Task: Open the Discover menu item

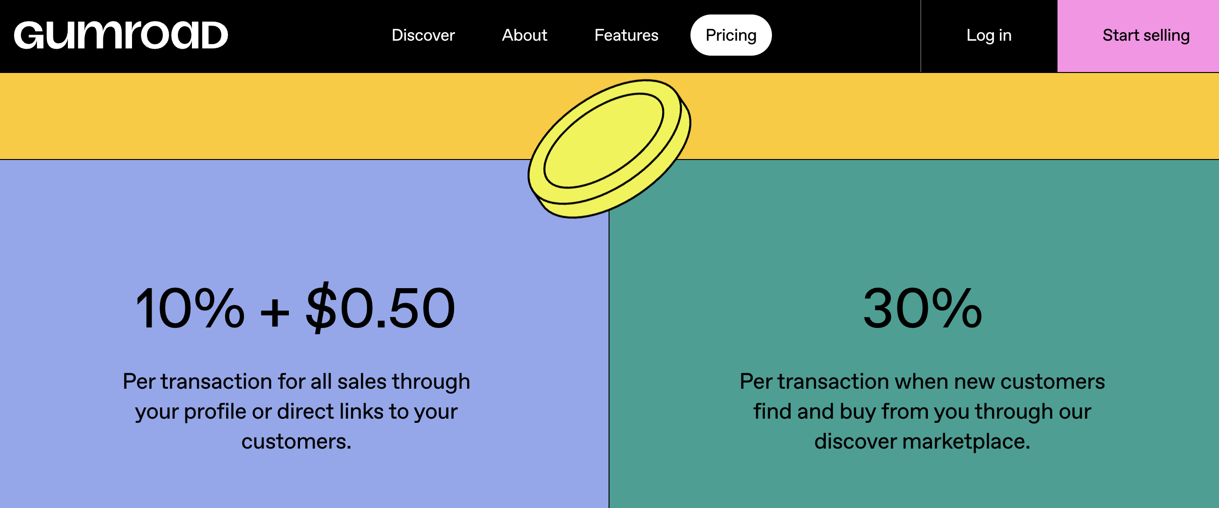Action: click(423, 36)
